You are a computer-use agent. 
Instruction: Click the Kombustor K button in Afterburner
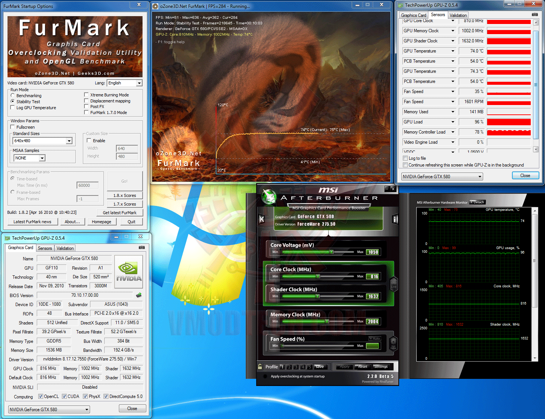[x=262, y=219]
